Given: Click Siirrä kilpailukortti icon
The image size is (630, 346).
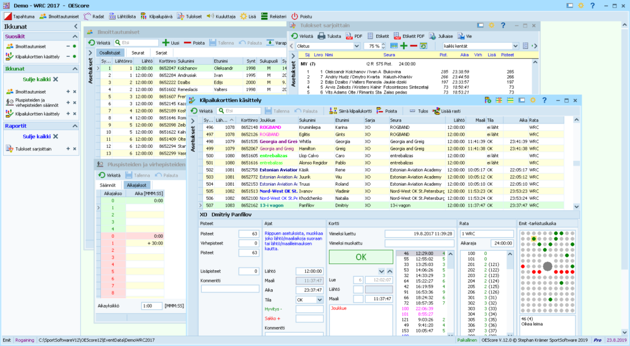Looking at the screenshot, I should (x=333, y=111).
